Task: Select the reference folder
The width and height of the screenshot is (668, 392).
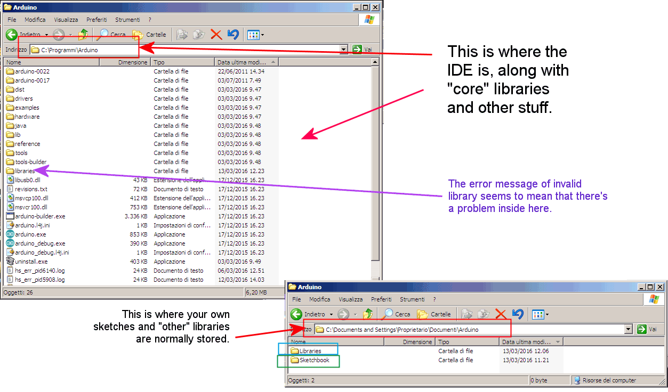Action: [23, 144]
